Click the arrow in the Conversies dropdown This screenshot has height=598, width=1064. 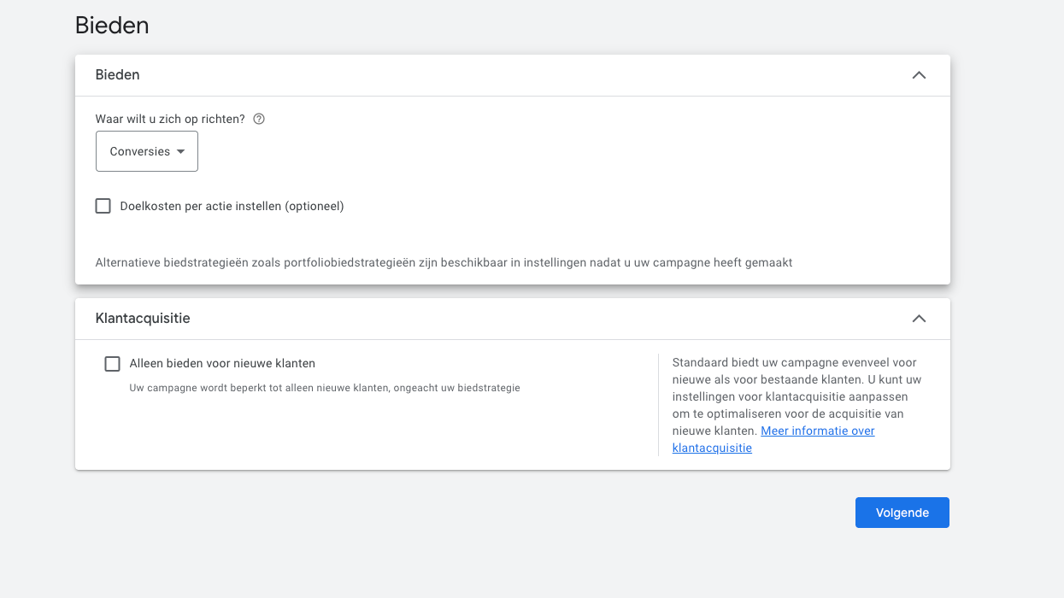pyautogui.click(x=180, y=151)
